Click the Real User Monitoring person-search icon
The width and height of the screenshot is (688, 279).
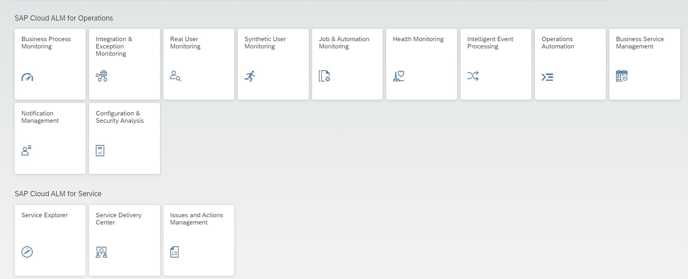[x=175, y=76]
